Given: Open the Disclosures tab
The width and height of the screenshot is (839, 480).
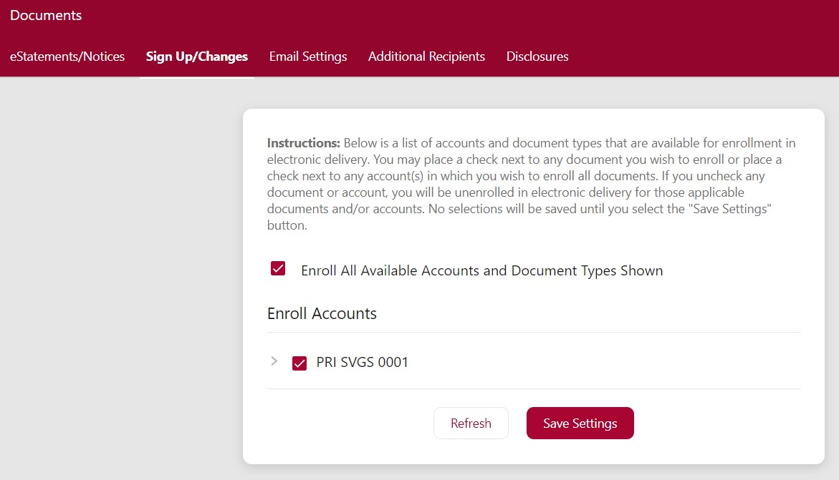Looking at the screenshot, I should tap(537, 57).
